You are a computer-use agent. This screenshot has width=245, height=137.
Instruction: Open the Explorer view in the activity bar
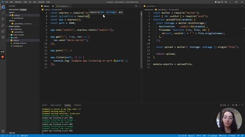click(x=3, y=7)
